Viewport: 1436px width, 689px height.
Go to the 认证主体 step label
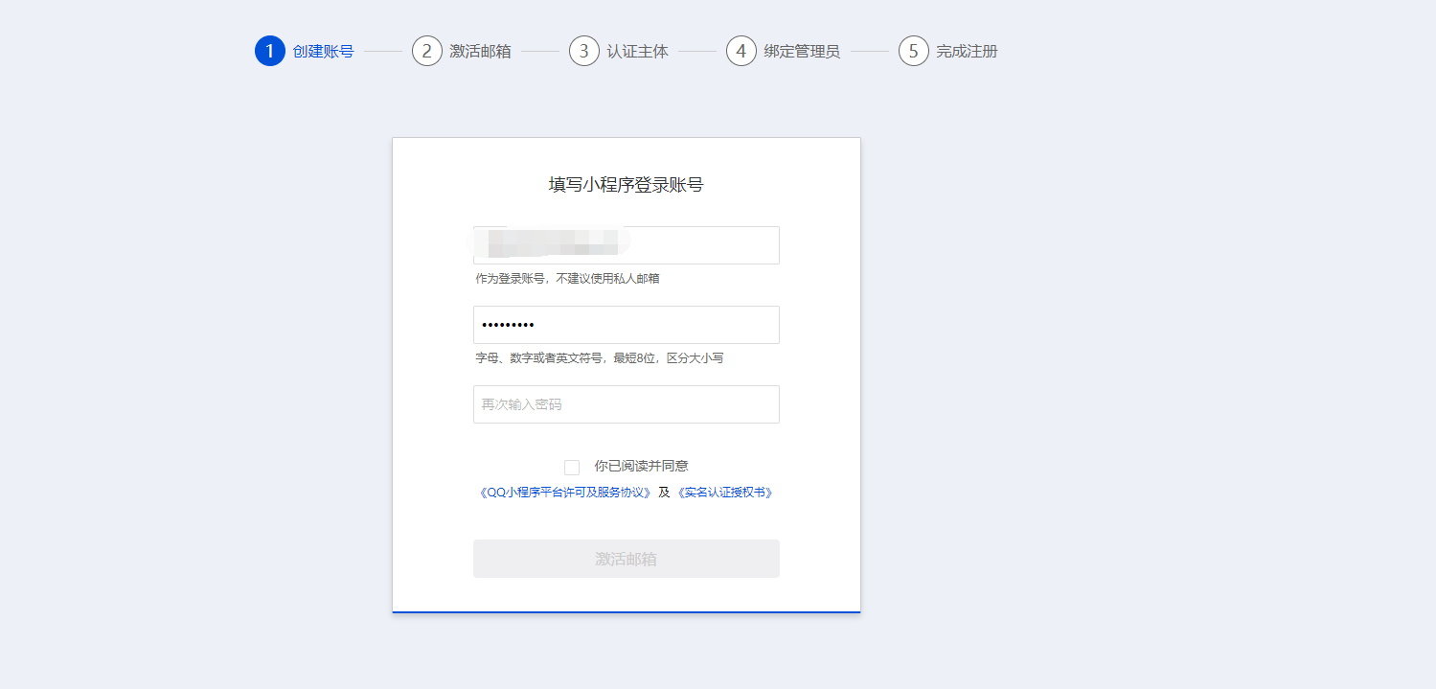(637, 52)
